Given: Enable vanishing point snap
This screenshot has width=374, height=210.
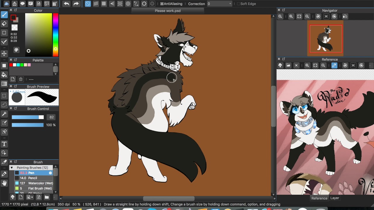Looking at the screenshot, I should click(x=112, y=4).
